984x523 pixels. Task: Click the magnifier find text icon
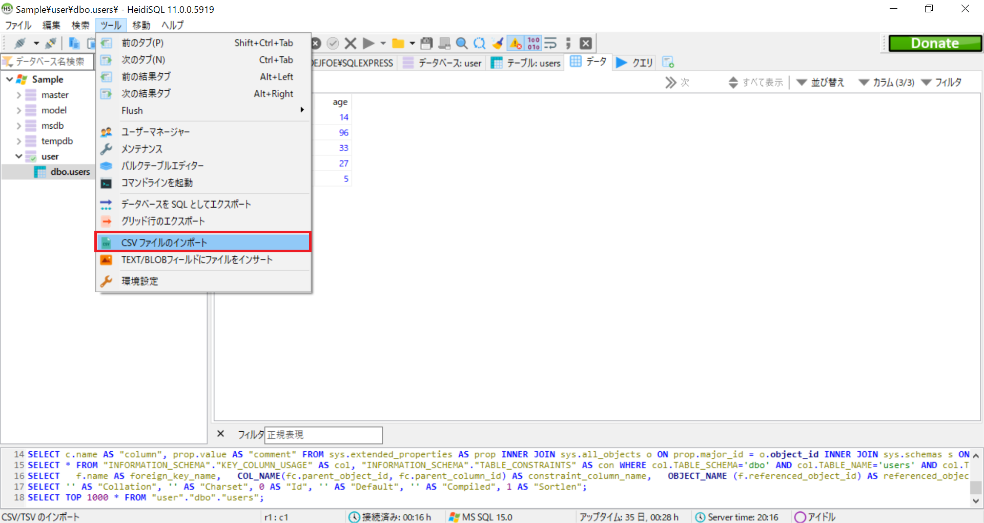coord(462,43)
